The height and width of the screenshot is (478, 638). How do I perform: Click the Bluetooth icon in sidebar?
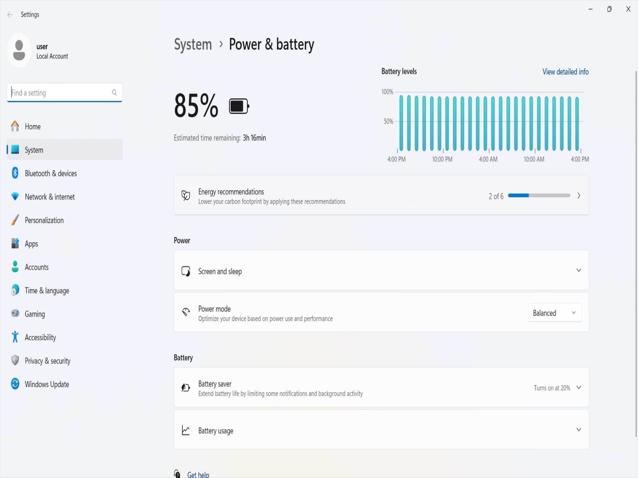(15, 173)
